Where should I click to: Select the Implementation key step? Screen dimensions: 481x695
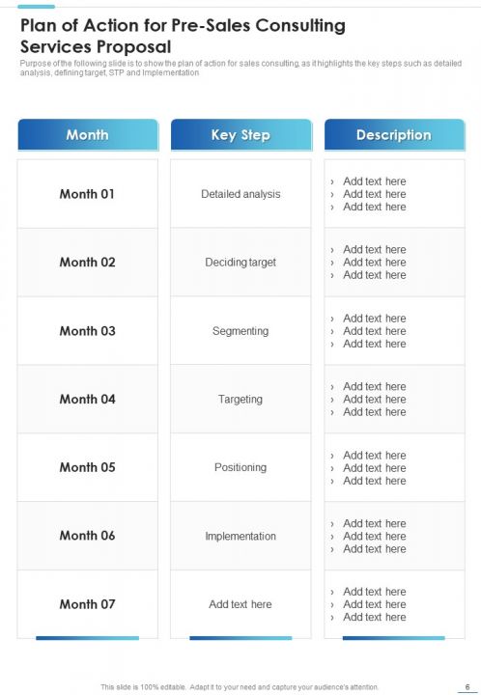[240, 536]
